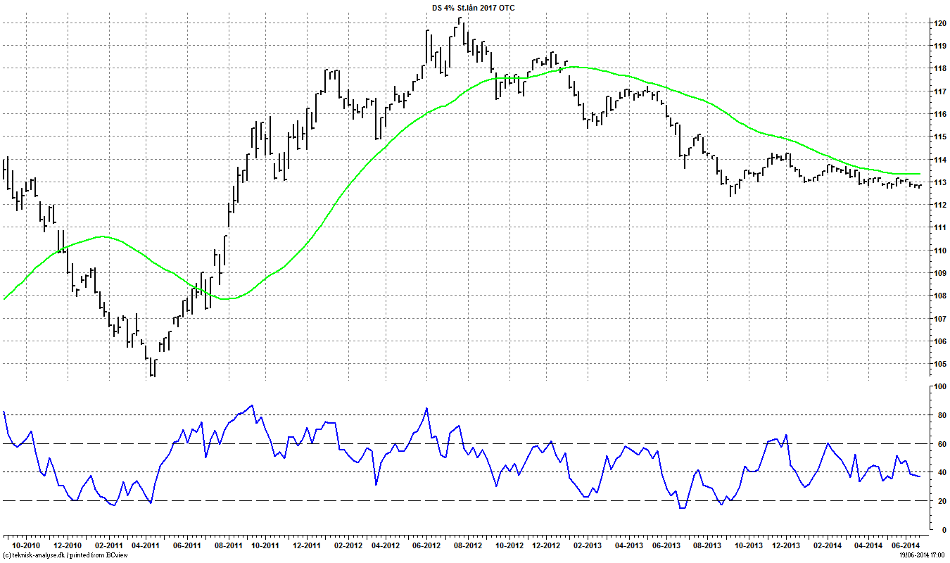The height and width of the screenshot is (563, 950).
Task: Click oscillator axis label 40
Action: 941,472
